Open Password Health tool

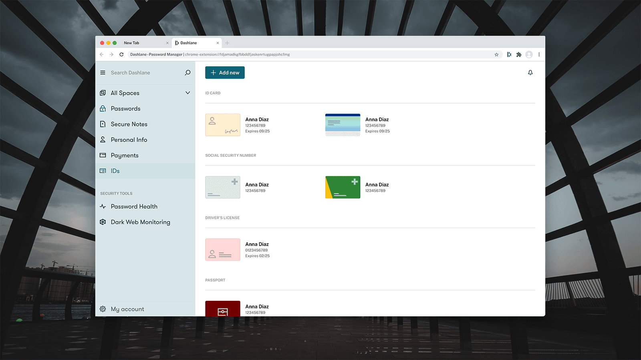[145, 206]
